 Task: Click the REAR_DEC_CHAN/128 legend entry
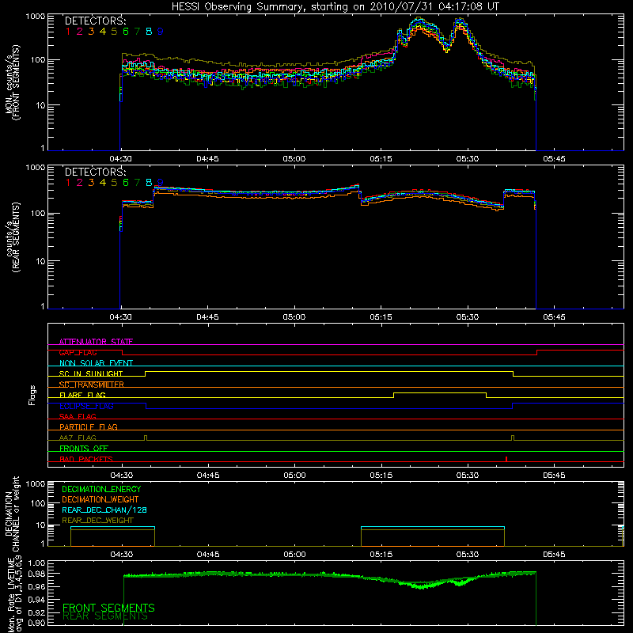pos(104,510)
